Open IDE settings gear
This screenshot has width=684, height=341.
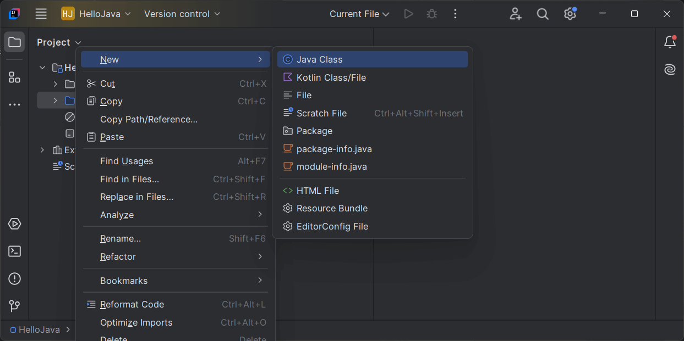click(x=570, y=14)
